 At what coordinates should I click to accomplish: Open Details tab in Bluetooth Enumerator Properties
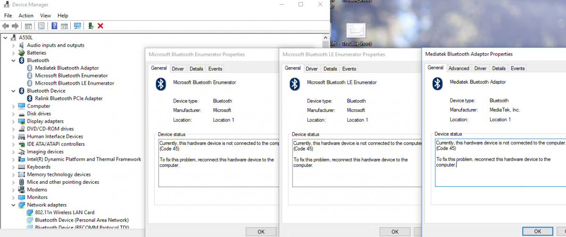(x=196, y=69)
